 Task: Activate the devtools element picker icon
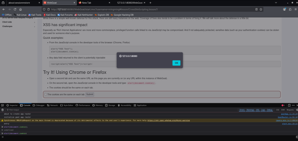click(x=2, y=105)
